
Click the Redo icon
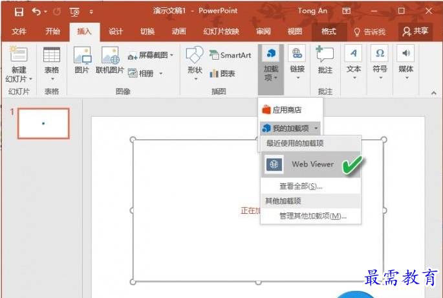point(57,12)
